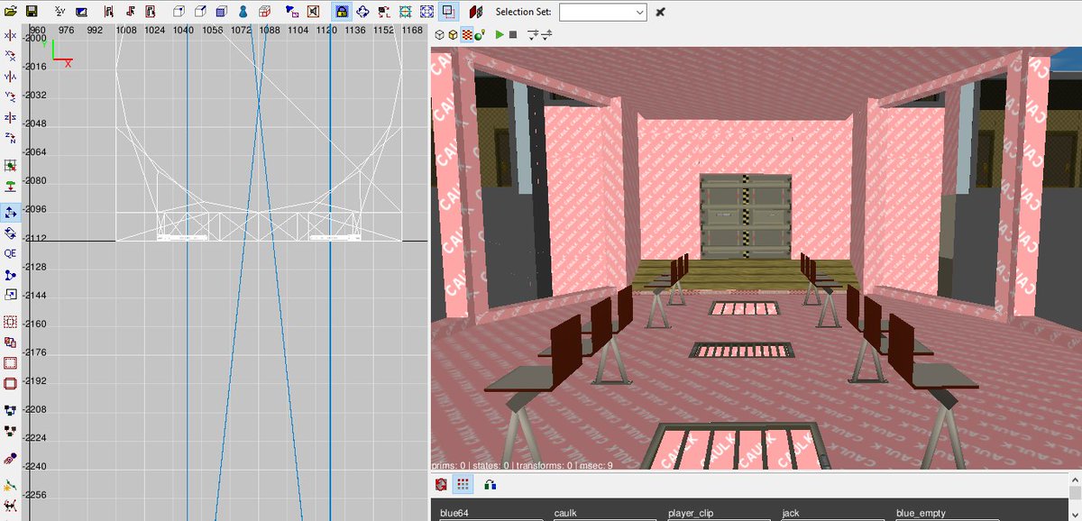Select the player_clip texture
The width and height of the screenshot is (1082, 521).
[x=691, y=513]
